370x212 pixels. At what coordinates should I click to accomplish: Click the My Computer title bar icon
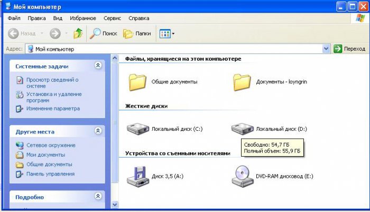[8, 6]
